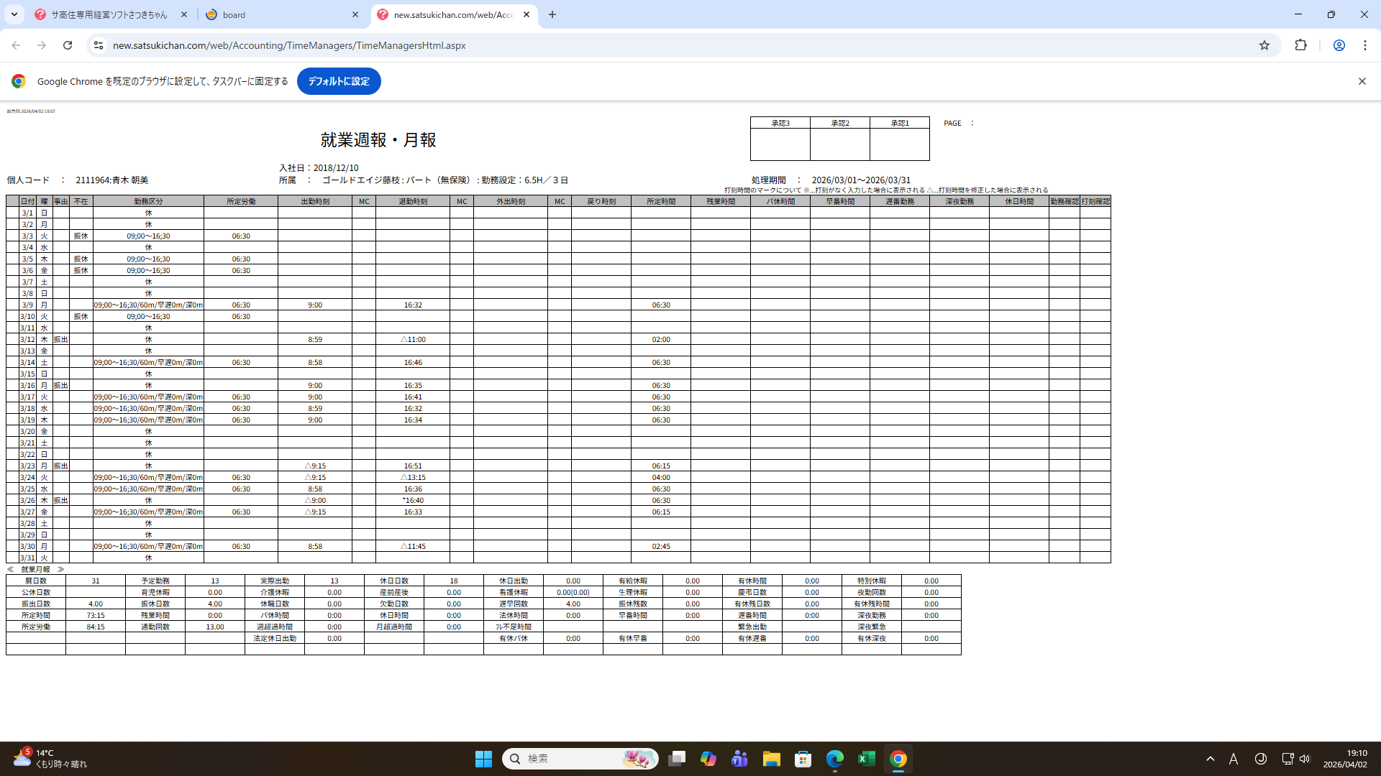View site information icon in address bar
Viewport: 1381px width, 776px height.
[x=99, y=45]
